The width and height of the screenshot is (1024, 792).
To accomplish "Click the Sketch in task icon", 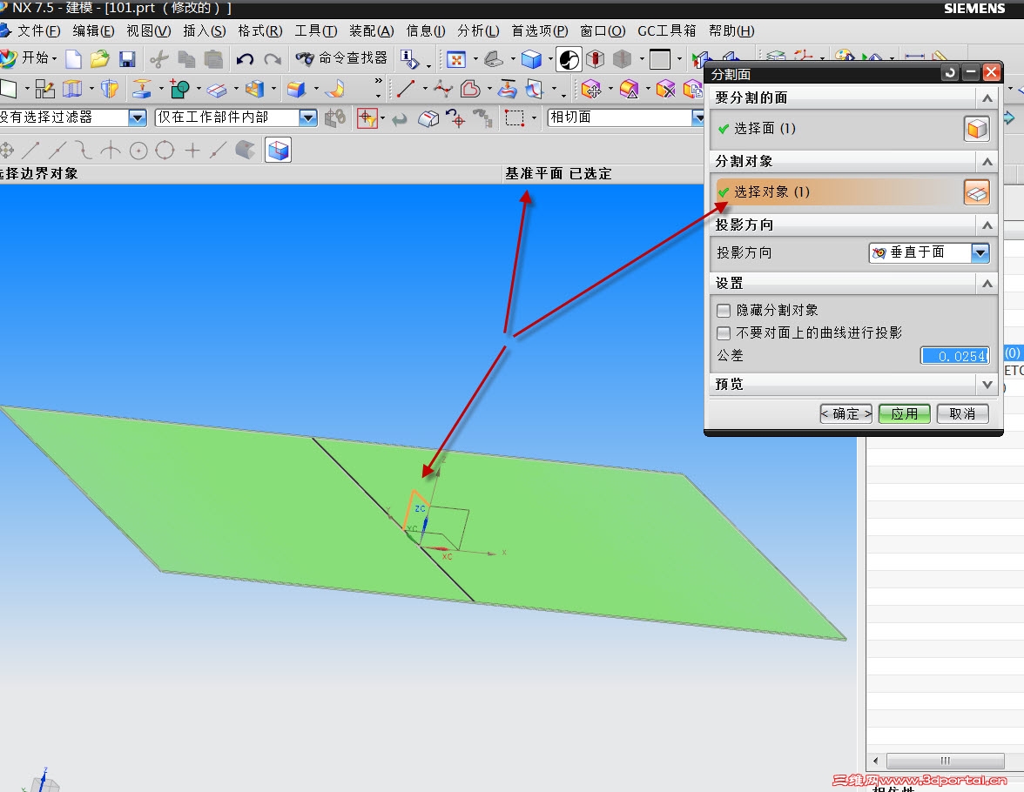I will (x=44, y=89).
